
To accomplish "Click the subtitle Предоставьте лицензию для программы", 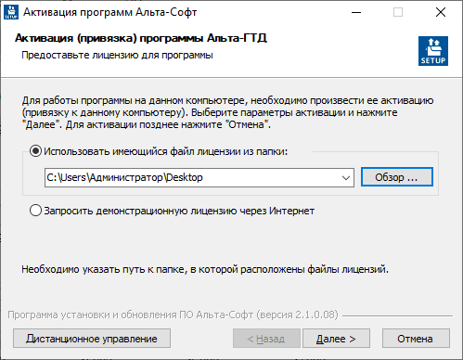I will point(117,56).
